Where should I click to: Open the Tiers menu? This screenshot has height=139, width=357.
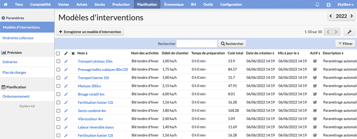(19, 4)
